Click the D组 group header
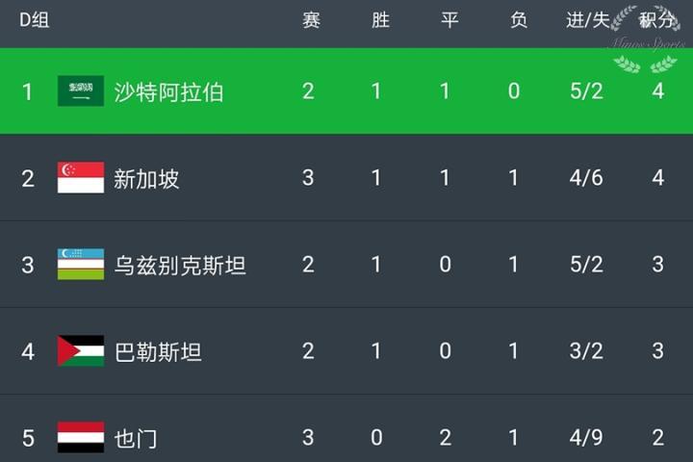Image resolution: width=693 pixels, height=462 pixels. (x=34, y=21)
